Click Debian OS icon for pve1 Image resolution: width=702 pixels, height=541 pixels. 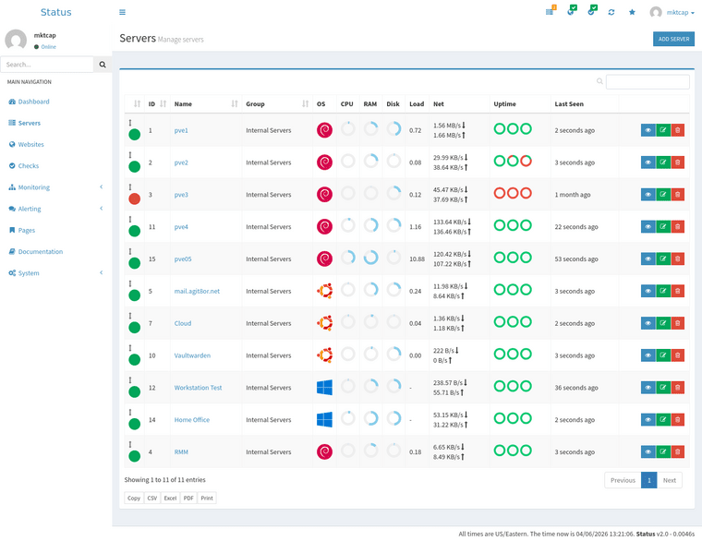(324, 130)
